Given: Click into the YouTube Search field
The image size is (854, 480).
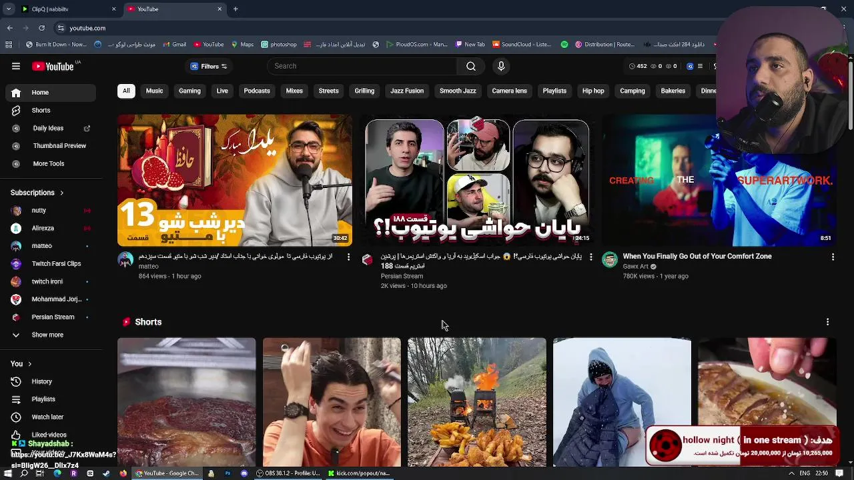Looking at the screenshot, I should (362, 66).
